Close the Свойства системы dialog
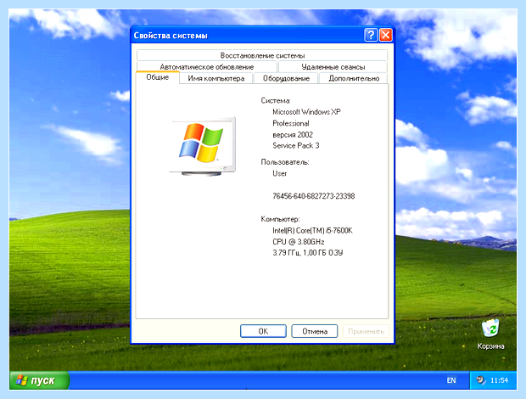Screen dimensions: 526x399 386,35
